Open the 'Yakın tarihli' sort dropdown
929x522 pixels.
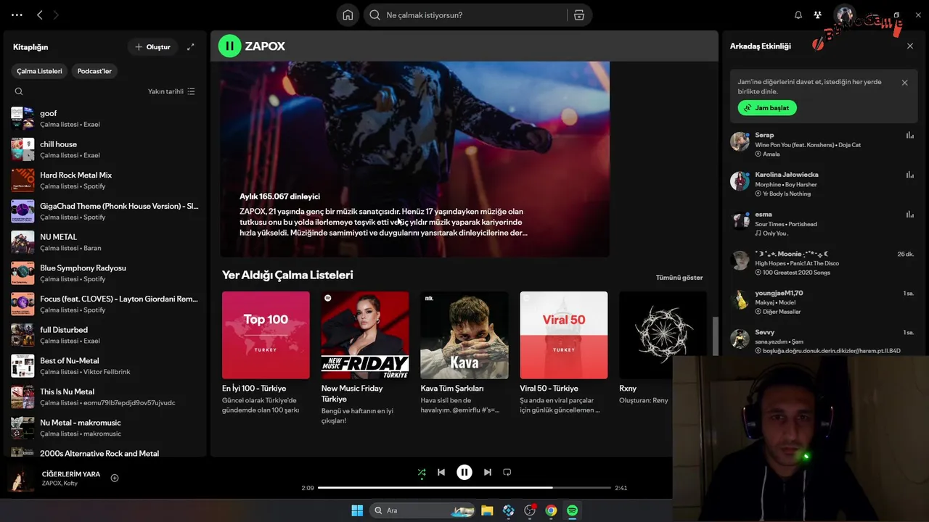[171, 91]
